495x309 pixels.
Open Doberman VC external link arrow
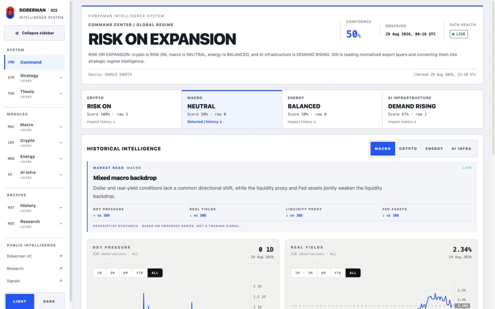click(x=61, y=256)
